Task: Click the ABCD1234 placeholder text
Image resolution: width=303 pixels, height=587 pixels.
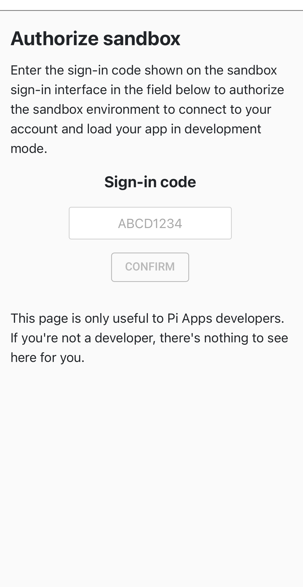Action: 150,223
